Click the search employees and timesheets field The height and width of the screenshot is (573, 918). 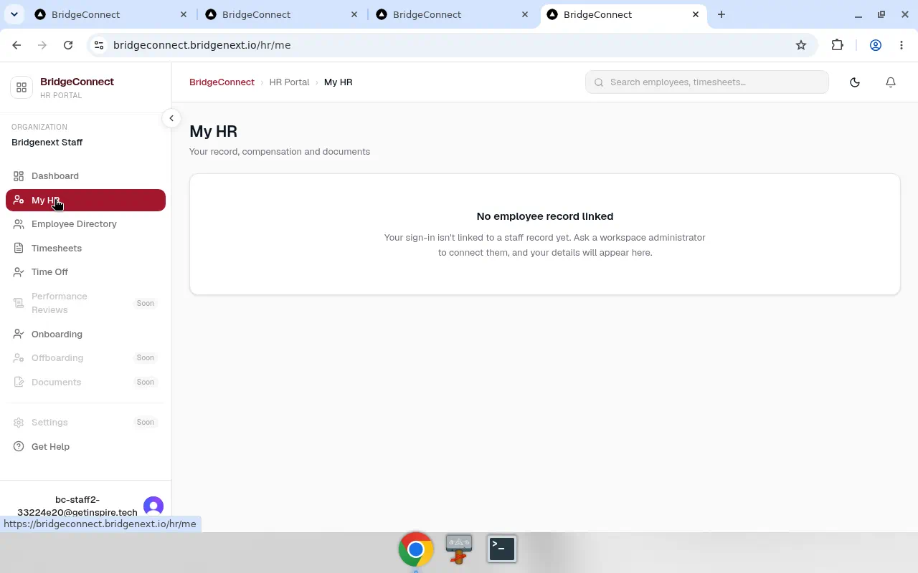pyautogui.click(x=707, y=82)
